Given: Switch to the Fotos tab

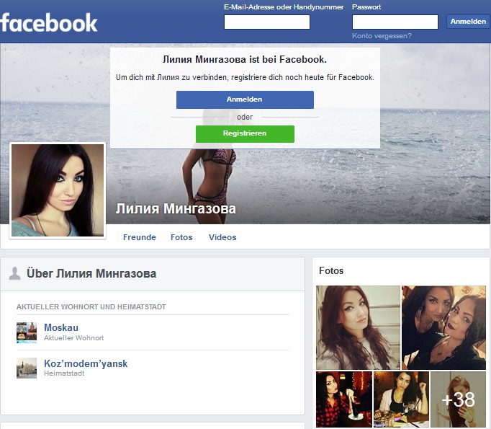Looking at the screenshot, I should (x=181, y=237).
